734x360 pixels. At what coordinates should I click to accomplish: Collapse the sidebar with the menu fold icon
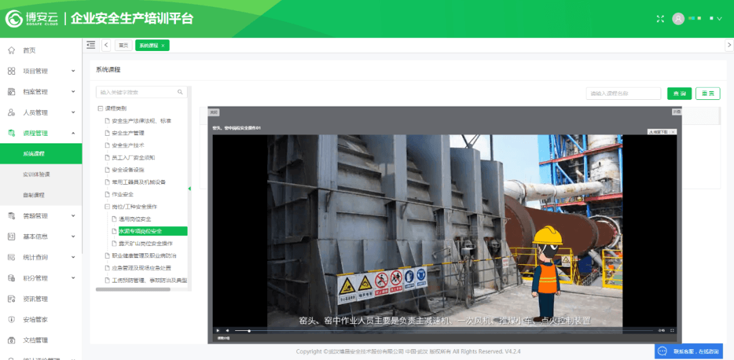click(x=91, y=45)
